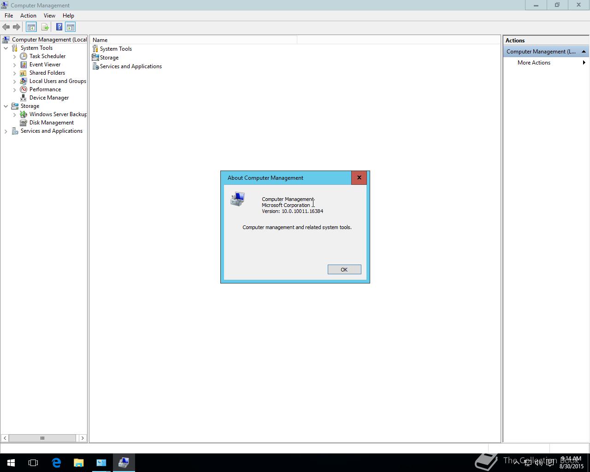Expand the Shared Folders tree node
The image size is (590, 472).
tap(15, 73)
